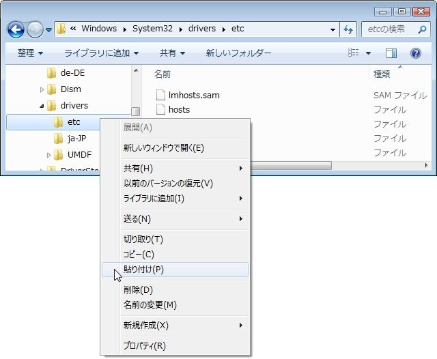Click the SAM ファイル type cell

click(400, 96)
